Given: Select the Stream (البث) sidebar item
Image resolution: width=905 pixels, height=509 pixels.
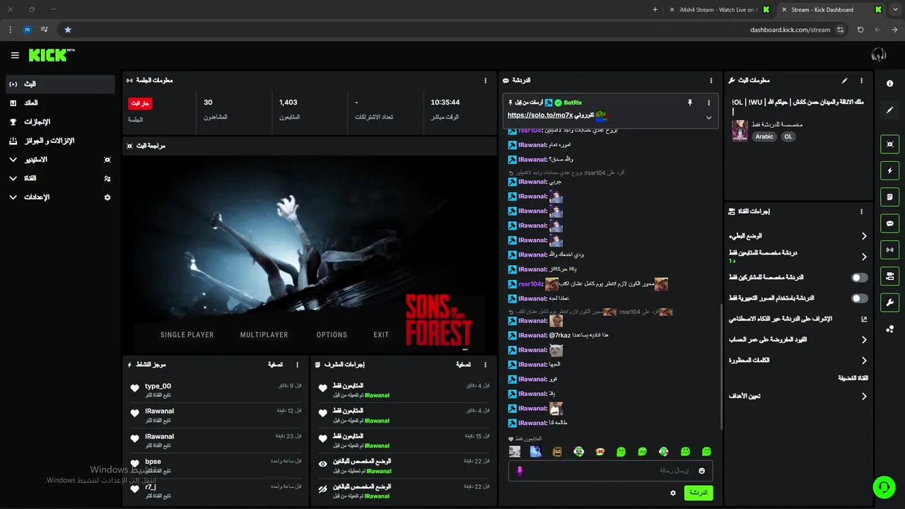Looking at the screenshot, I should coord(60,84).
